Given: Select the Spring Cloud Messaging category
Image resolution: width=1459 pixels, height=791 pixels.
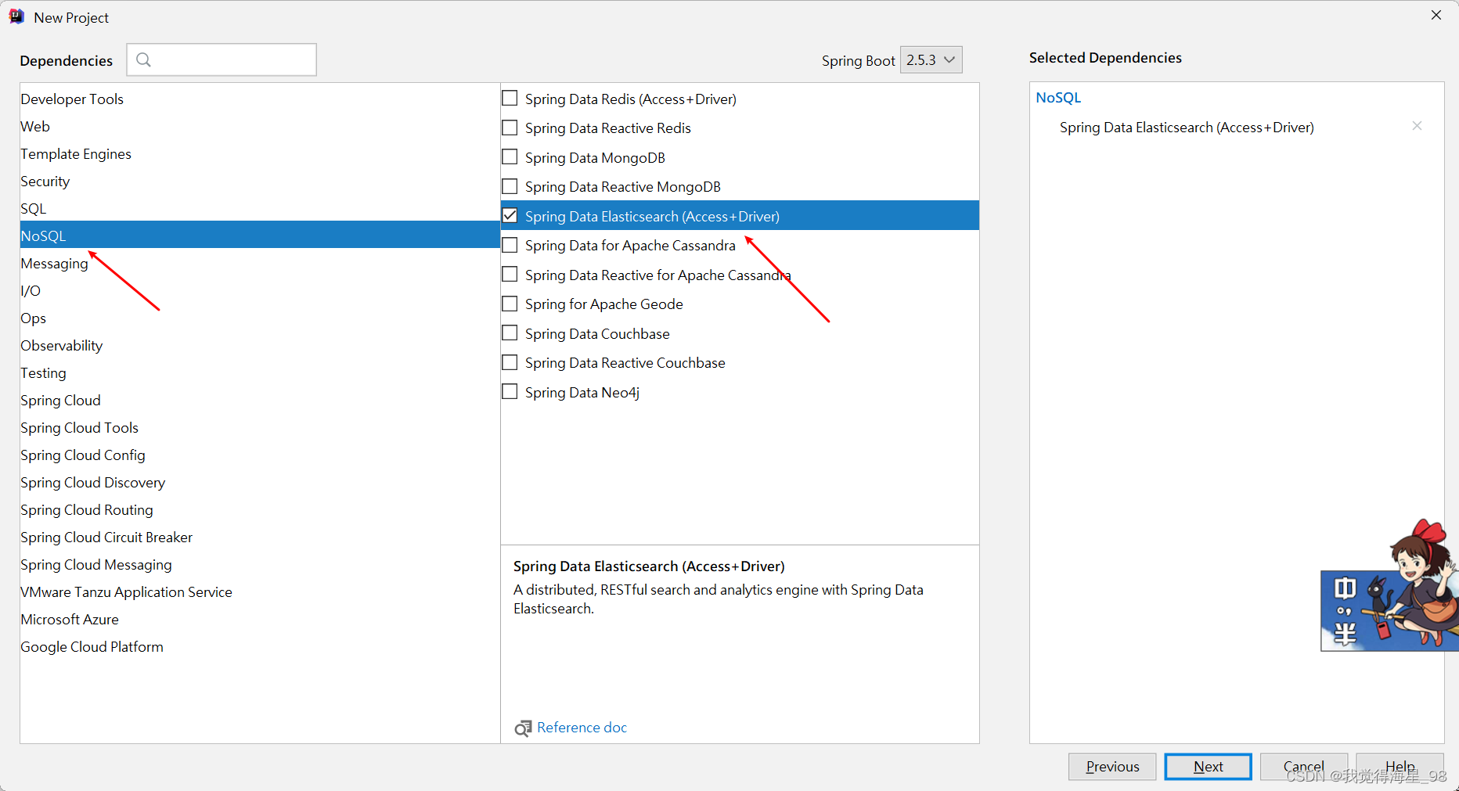Looking at the screenshot, I should 260,564.
